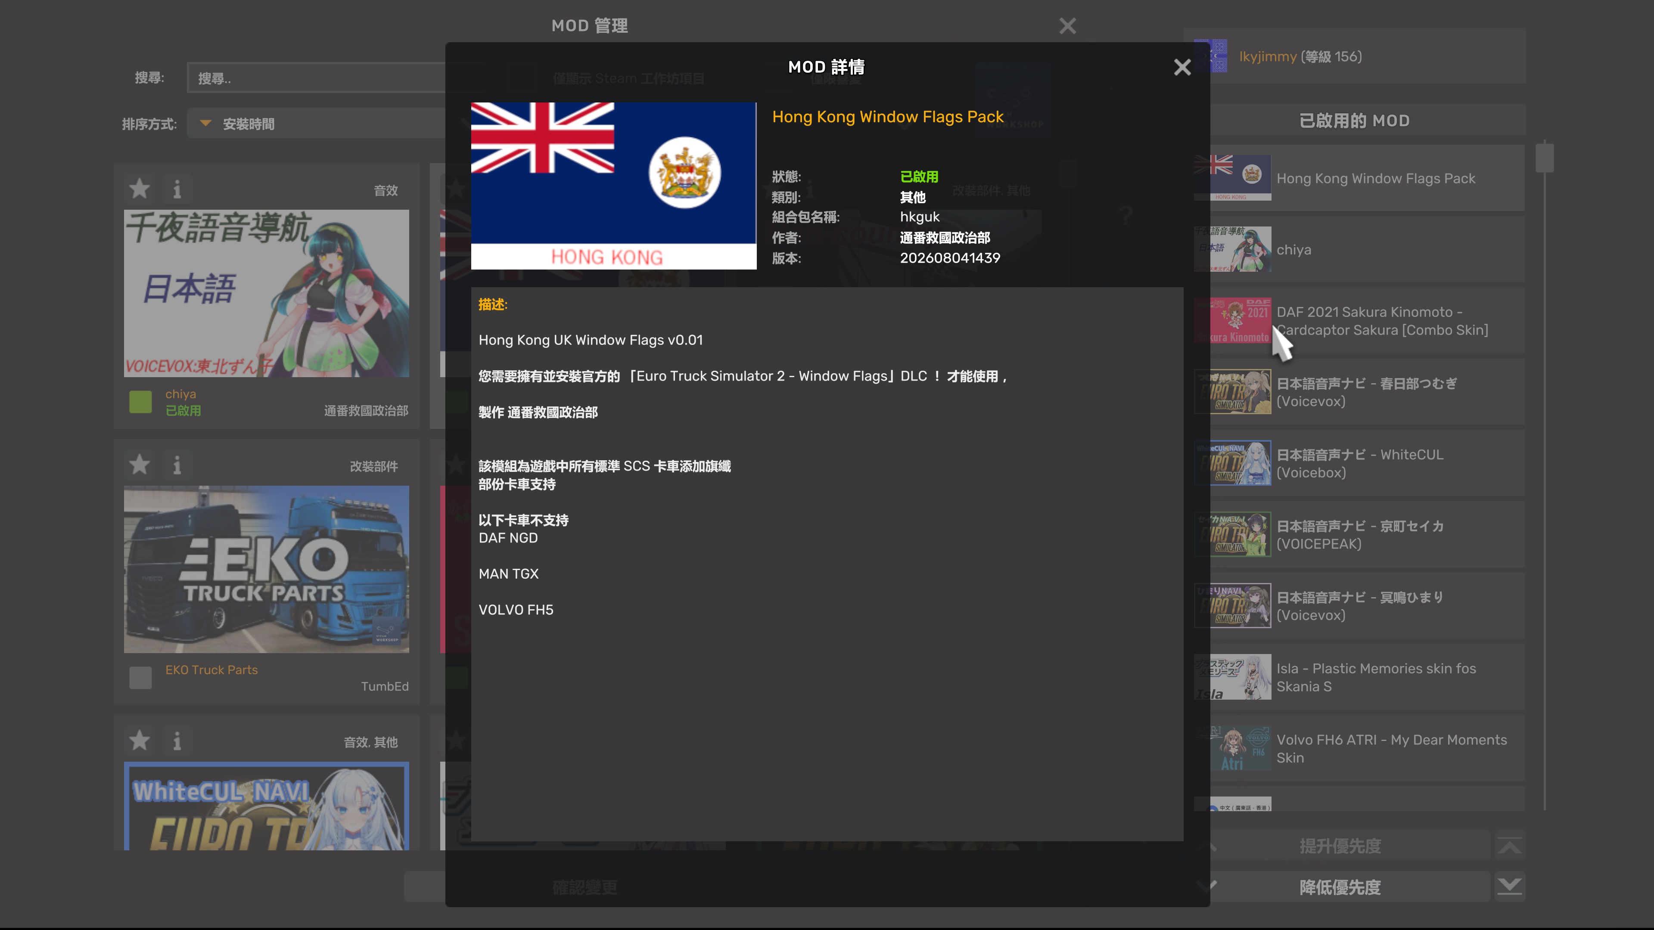Click the "Hong Kong Window Flags Pack" details title
The width and height of the screenshot is (1654, 930).
pos(887,117)
